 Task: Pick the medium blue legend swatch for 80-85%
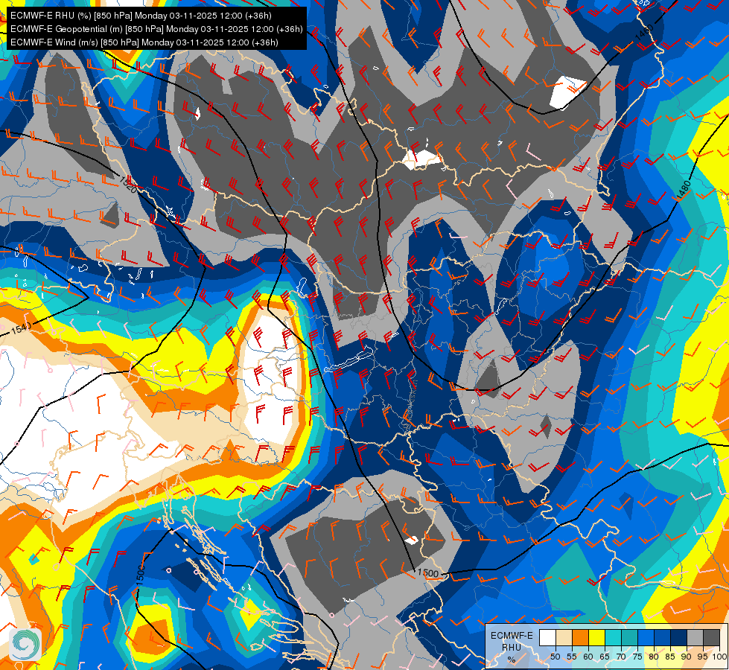click(x=663, y=637)
